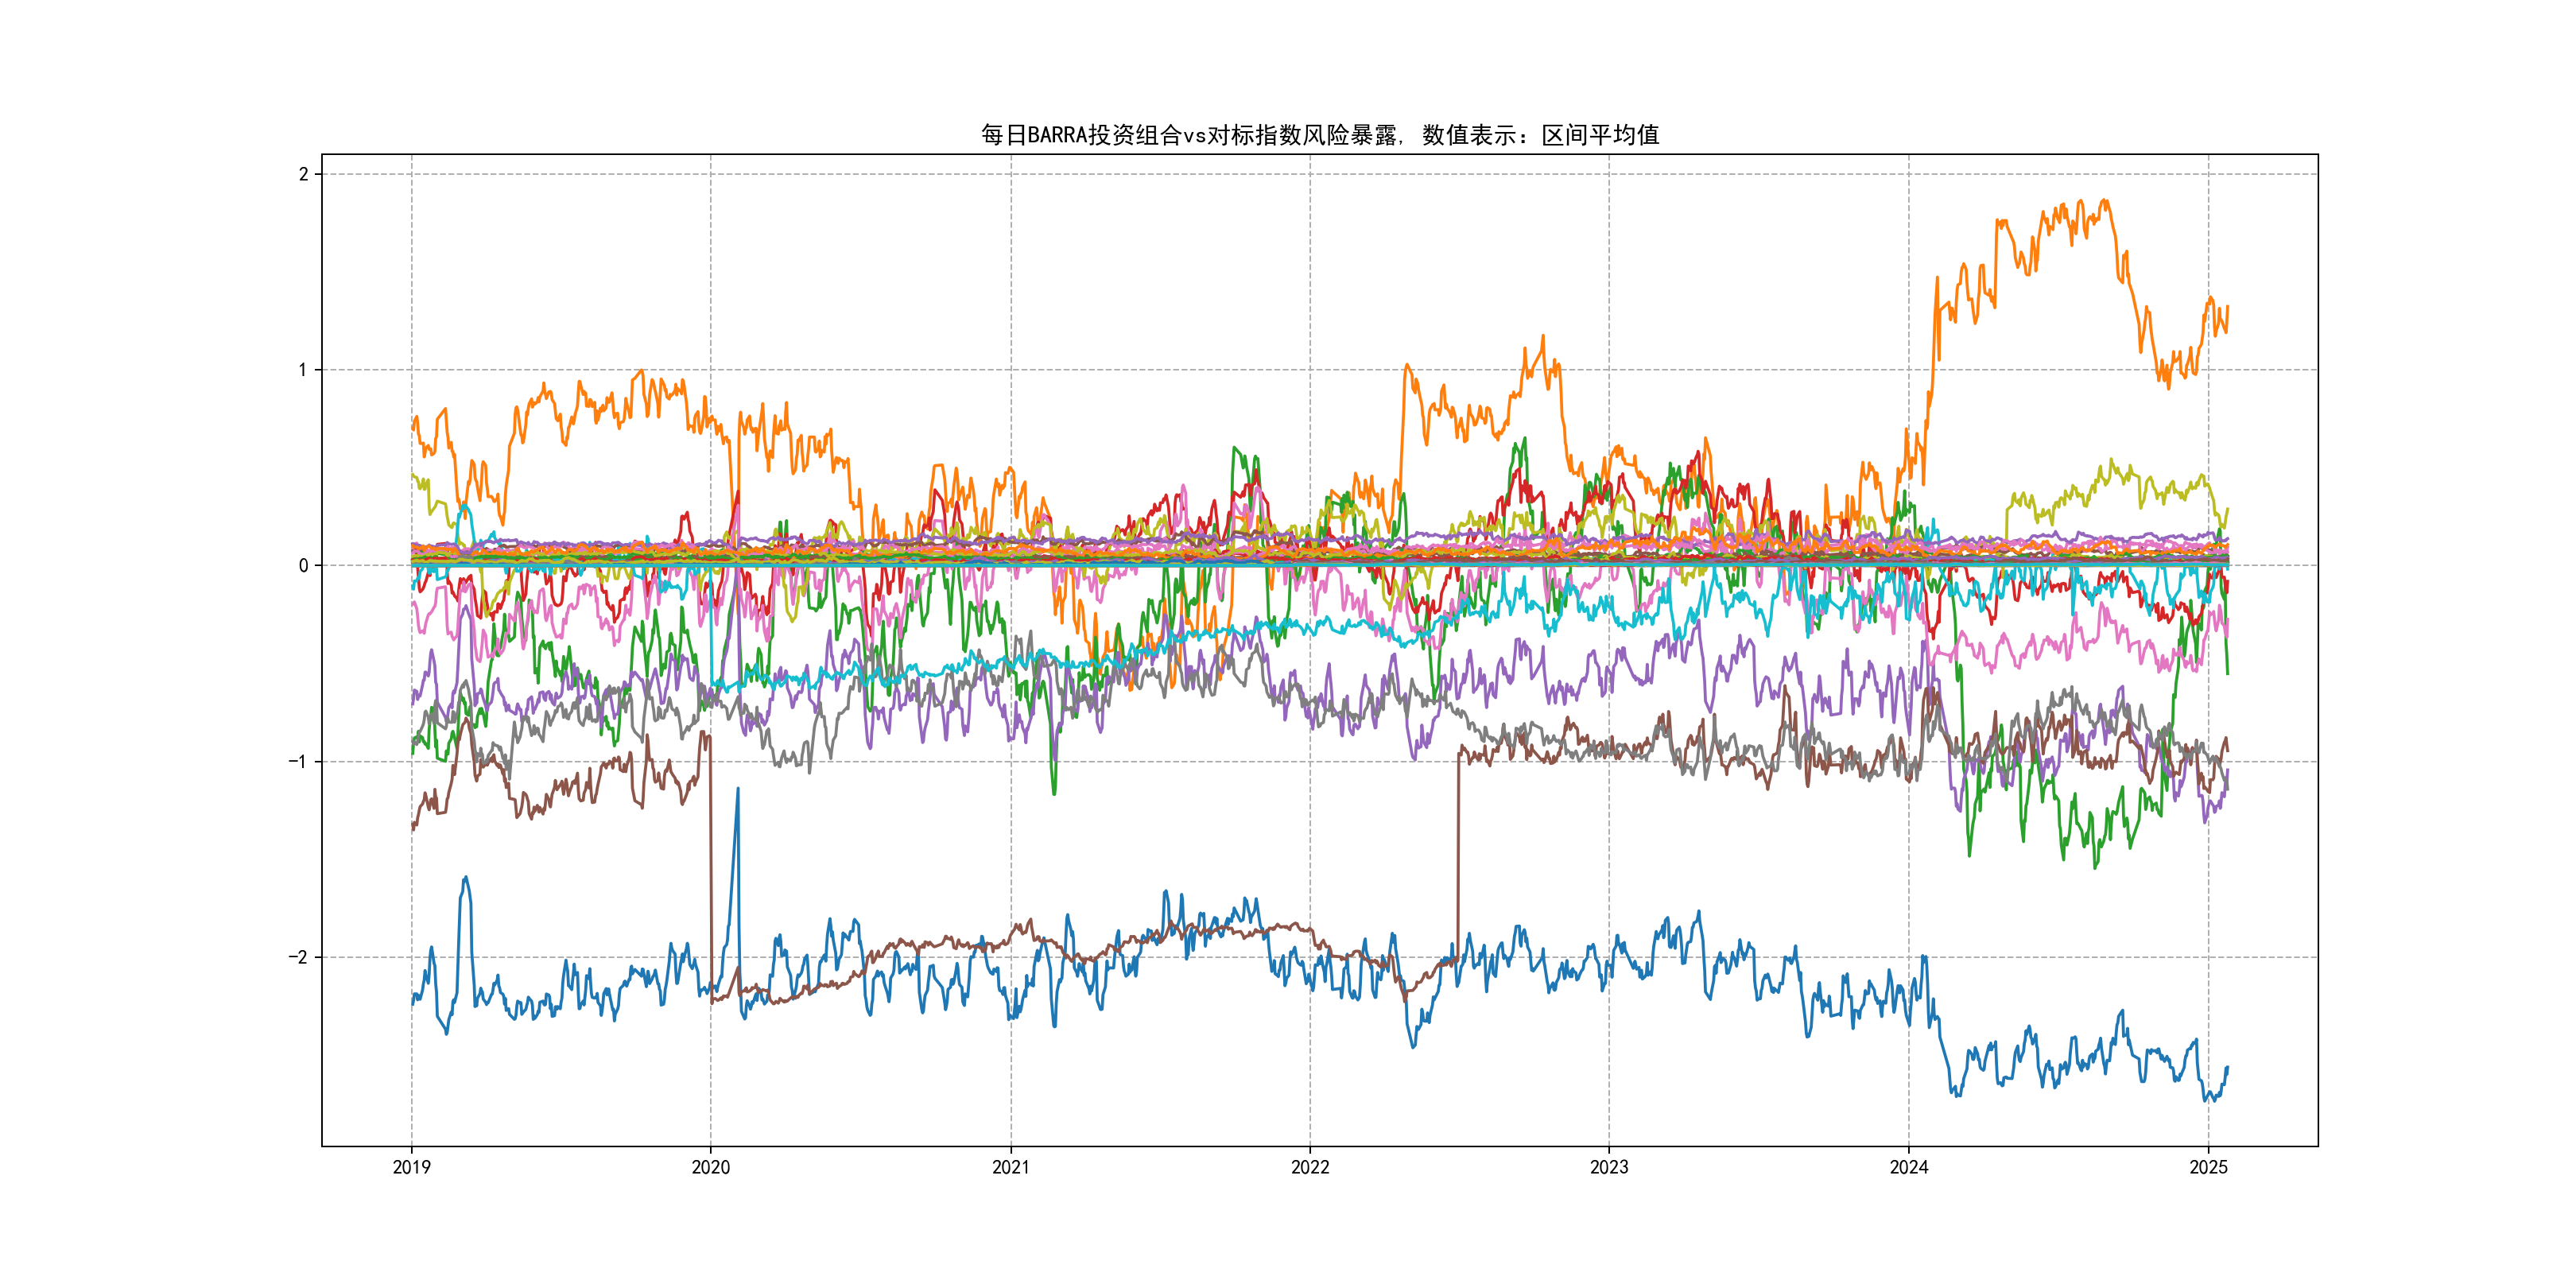Click the 2024 x-axis tick label
Image resolution: width=2576 pixels, height=1288 pixels.
click(1908, 1167)
